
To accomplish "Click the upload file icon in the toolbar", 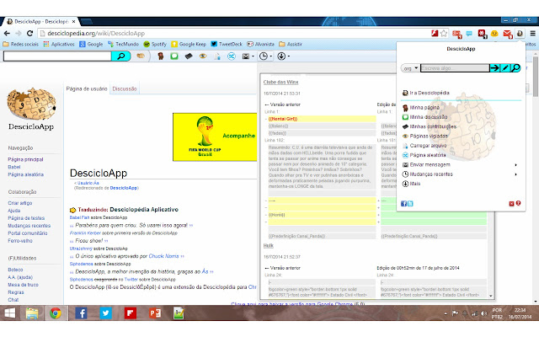I will pyautogui.click(x=217, y=56).
